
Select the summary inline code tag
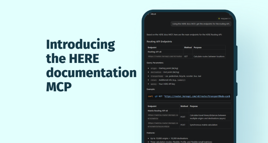pos(181,80)
